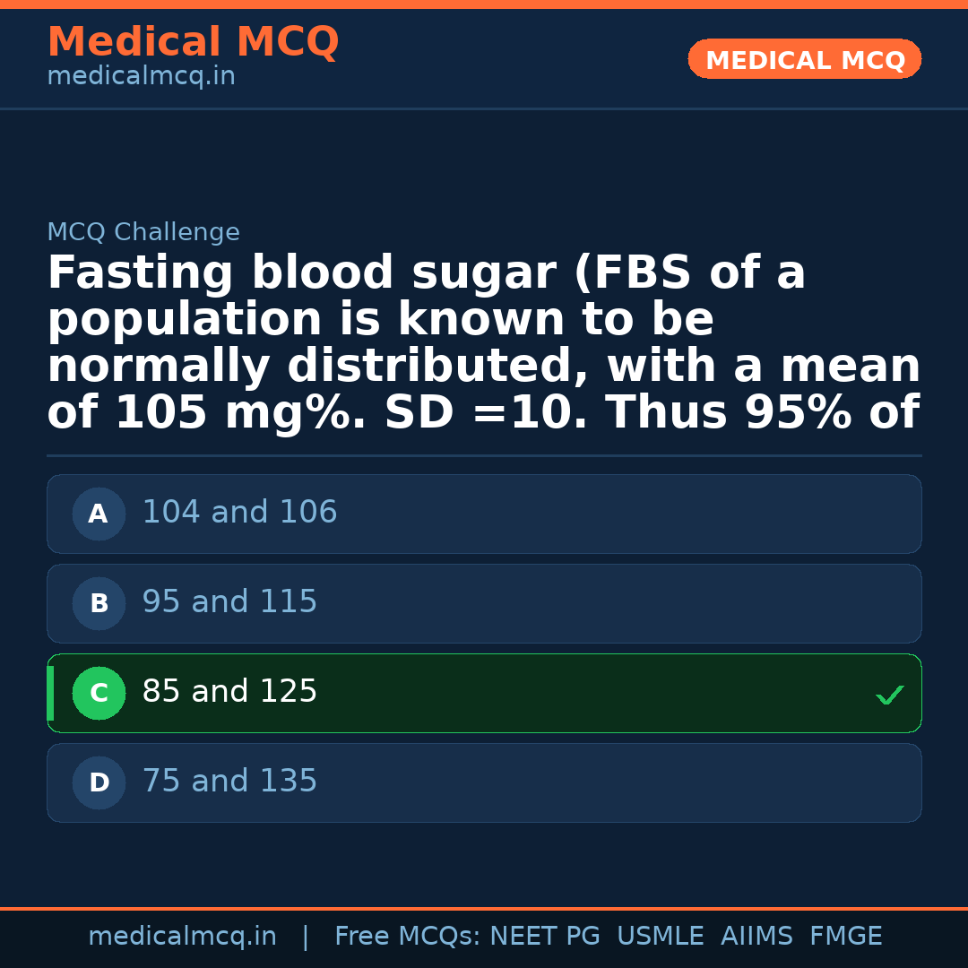968x968 pixels.
Task: Click the letter D circle badge
Action: point(99,783)
